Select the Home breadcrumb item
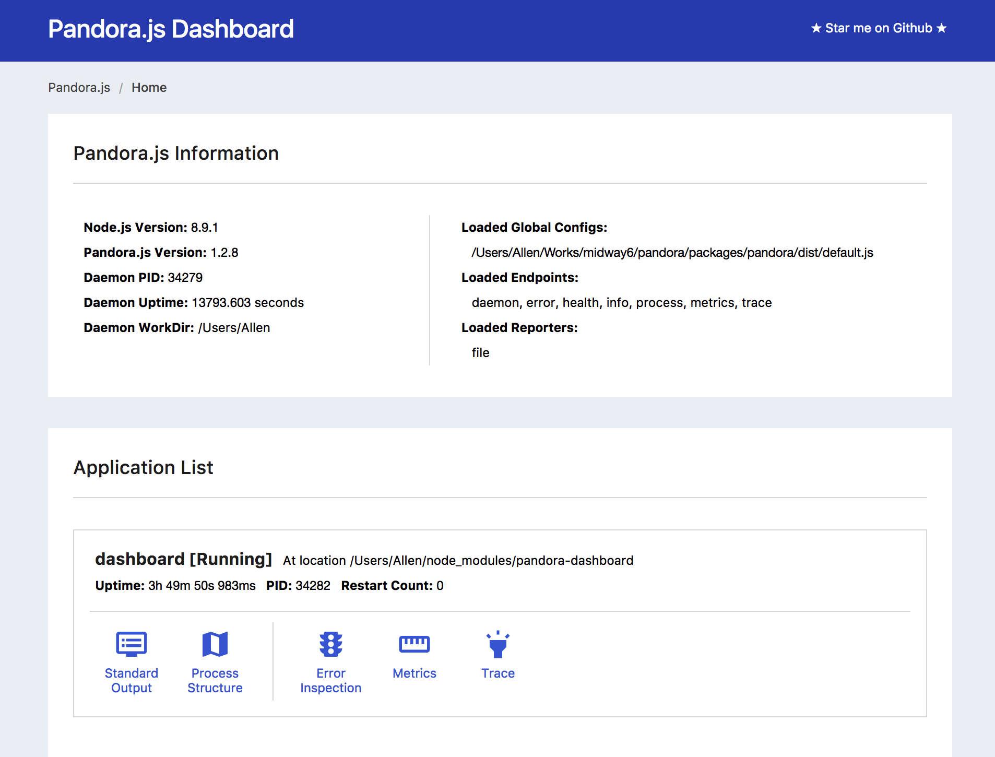 pos(149,88)
